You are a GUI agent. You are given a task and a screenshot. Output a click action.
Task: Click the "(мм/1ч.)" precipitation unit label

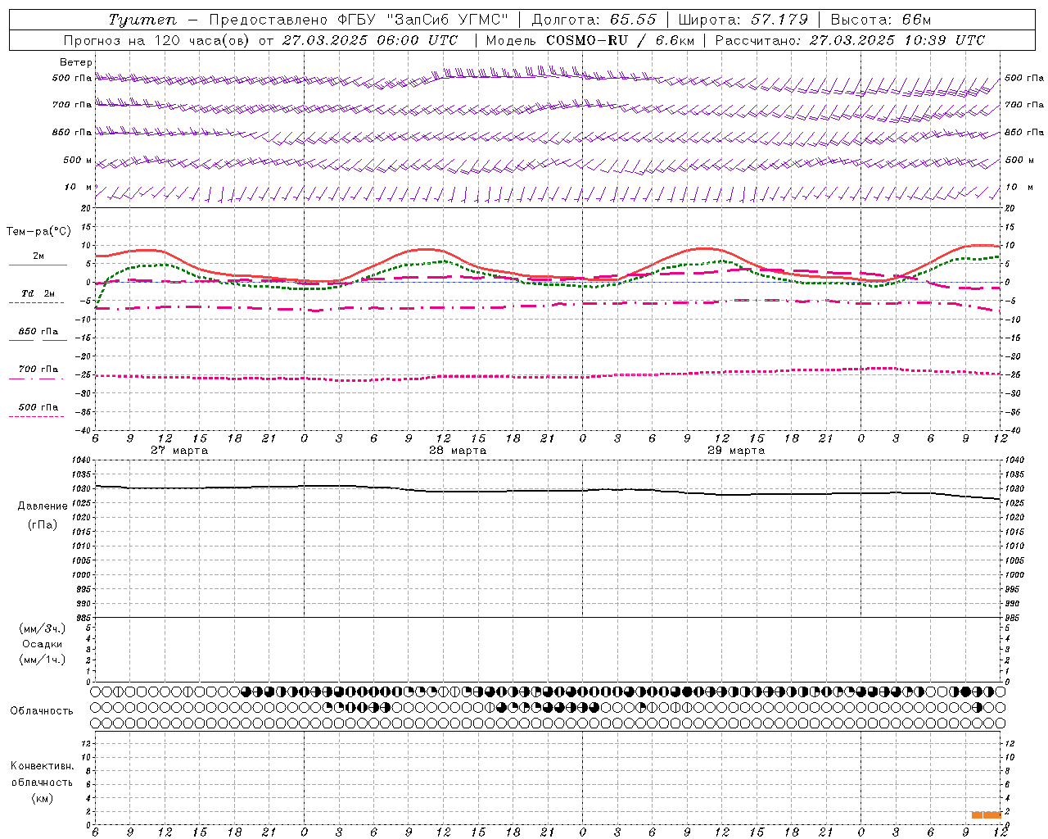(x=43, y=660)
